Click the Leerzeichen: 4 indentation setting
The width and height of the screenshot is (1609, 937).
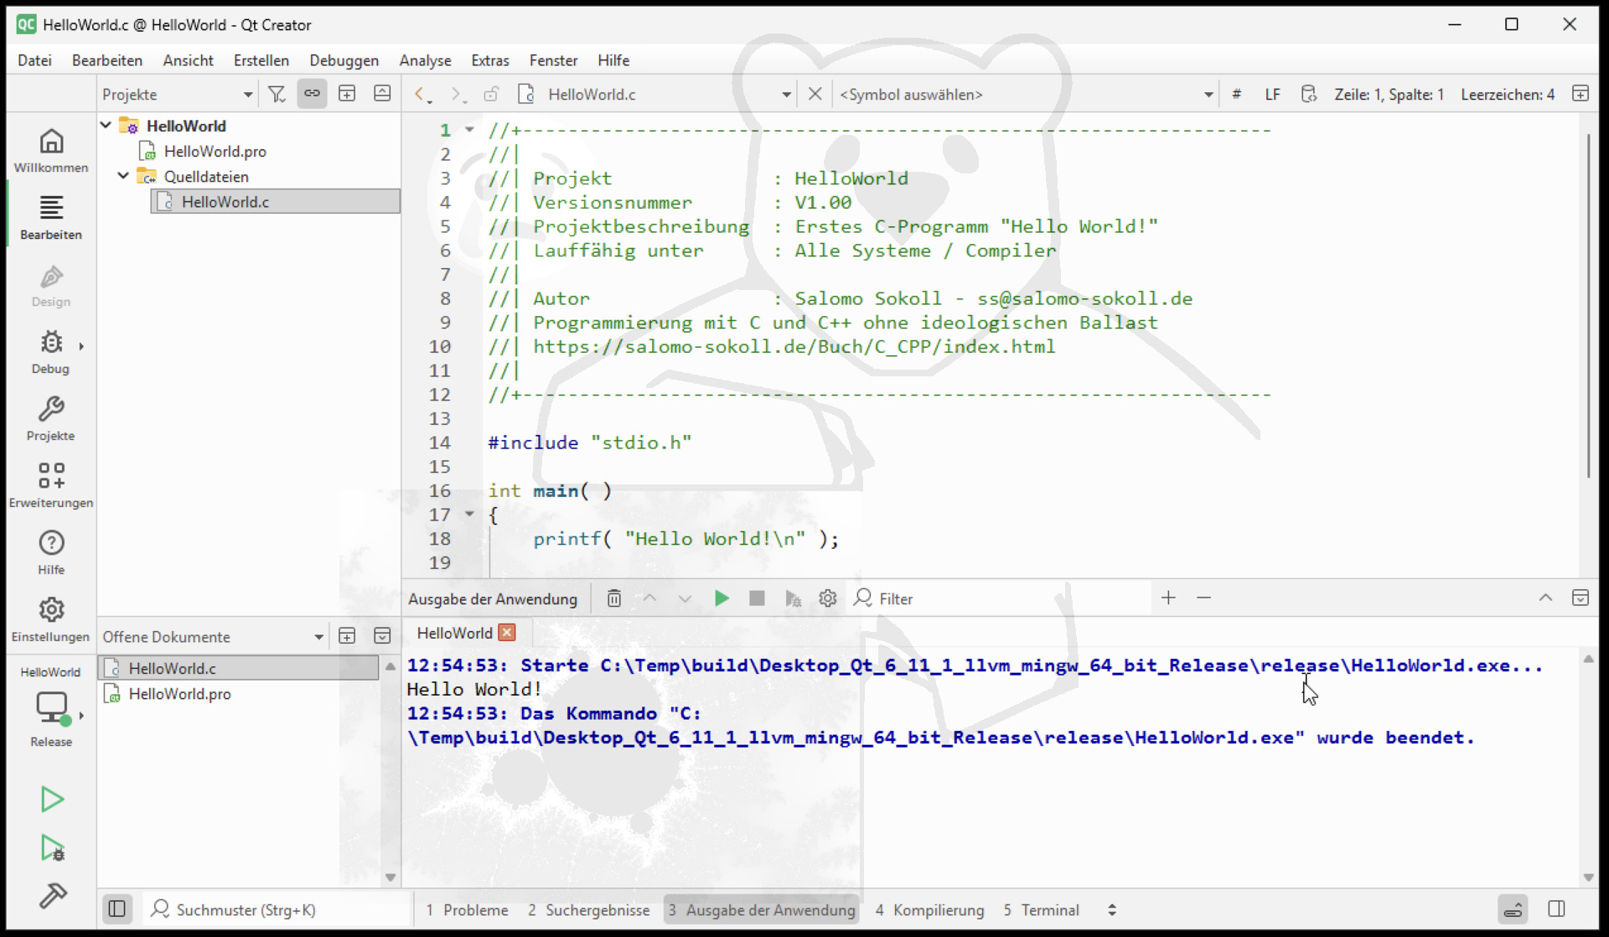pos(1508,95)
